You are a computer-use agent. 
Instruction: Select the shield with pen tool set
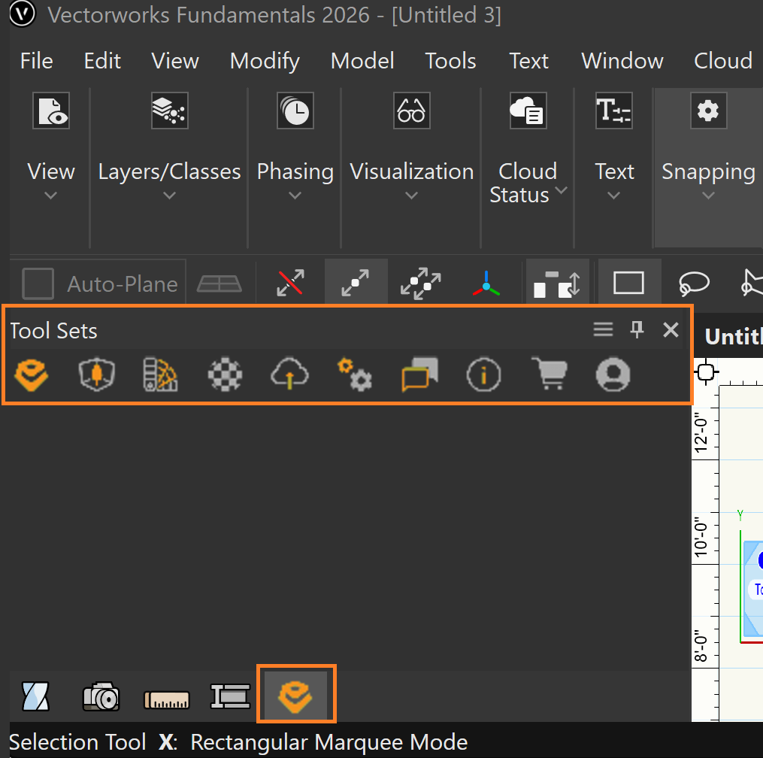coord(97,374)
